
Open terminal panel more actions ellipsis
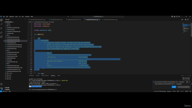[x=186, y=76]
